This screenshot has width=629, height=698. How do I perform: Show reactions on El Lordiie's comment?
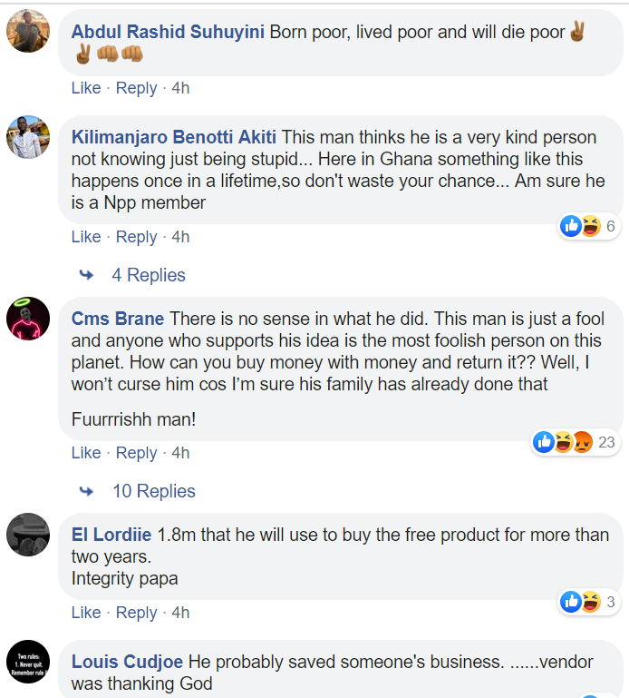pos(589,602)
